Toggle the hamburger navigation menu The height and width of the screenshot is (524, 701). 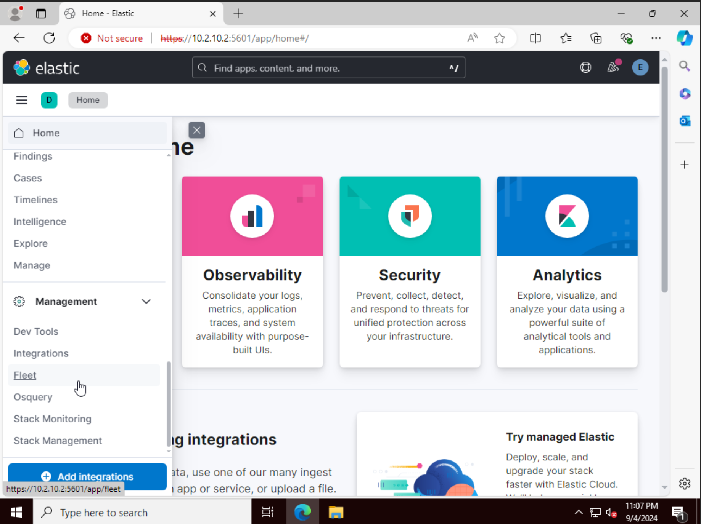(x=22, y=100)
